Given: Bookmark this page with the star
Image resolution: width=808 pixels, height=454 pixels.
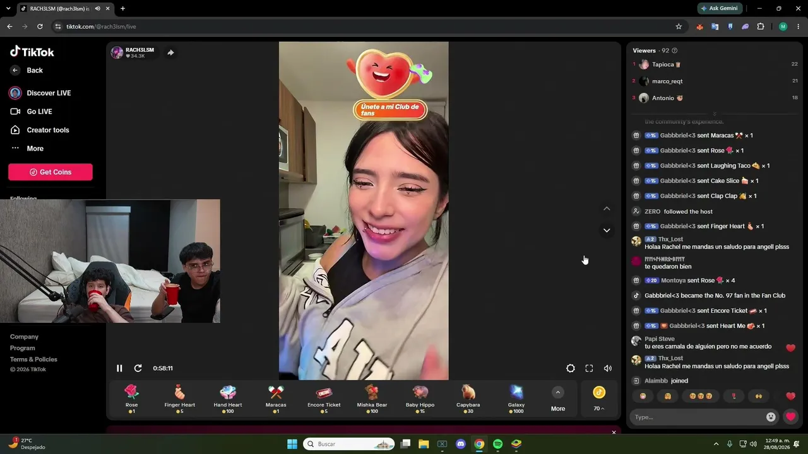Looking at the screenshot, I should click(x=679, y=26).
